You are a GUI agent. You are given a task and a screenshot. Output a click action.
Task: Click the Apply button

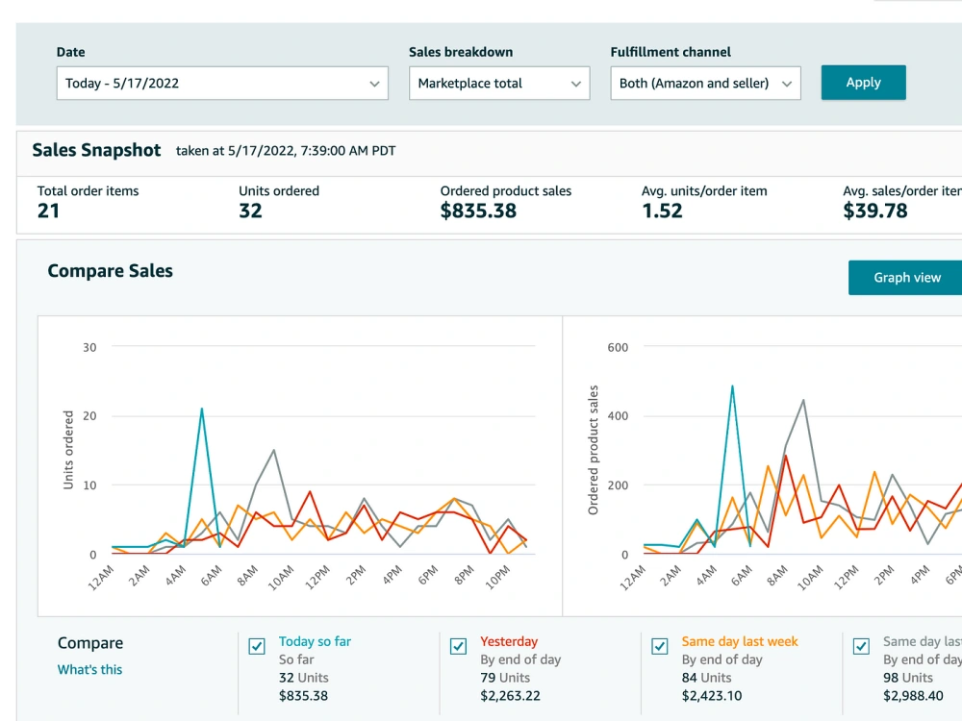coord(863,82)
